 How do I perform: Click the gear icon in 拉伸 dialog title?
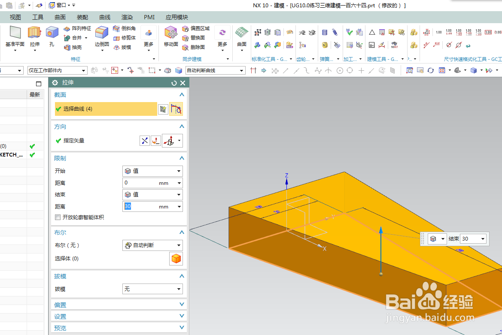55,83
